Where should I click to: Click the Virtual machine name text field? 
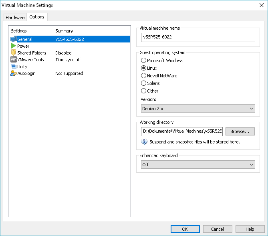[198, 37]
